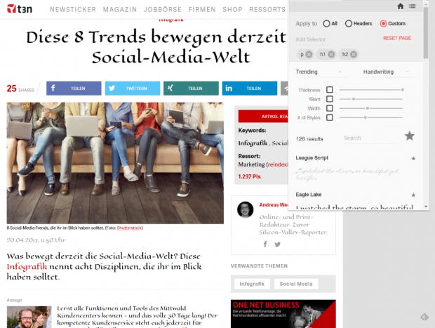This screenshot has height=328, width=435.
Task: Enable the Thickness checkbox
Action: 330,90
